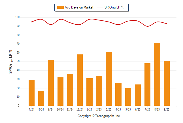183x123 pixels.
Task: Toggle the Avg Days on Market legend label
Action: (x=79, y=7)
